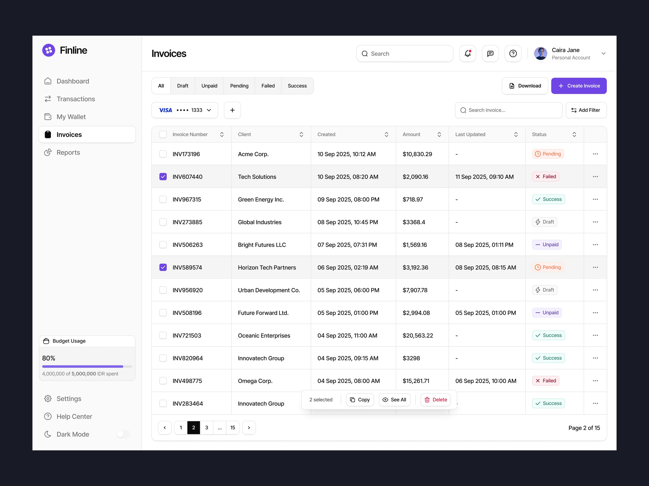The height and width of the screenshot is (486, 649).
Task: Select the Failed filter tab
Action: [x=268, y=86]
